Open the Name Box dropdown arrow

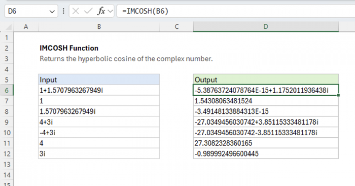pos(52,11)
